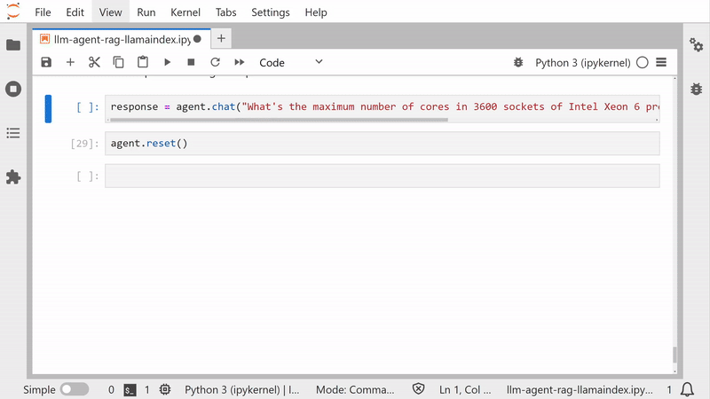Restart kernel and run all cells

point(239,62)
